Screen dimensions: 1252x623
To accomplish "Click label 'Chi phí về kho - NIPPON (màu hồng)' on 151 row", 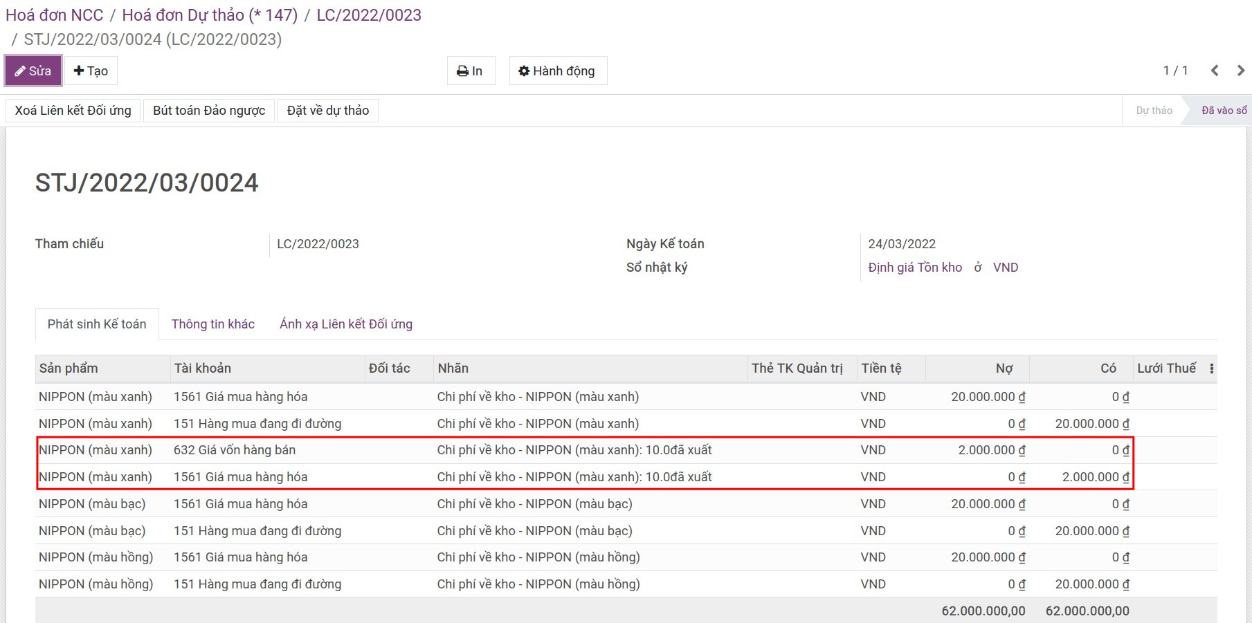I will tap(538, 584).
